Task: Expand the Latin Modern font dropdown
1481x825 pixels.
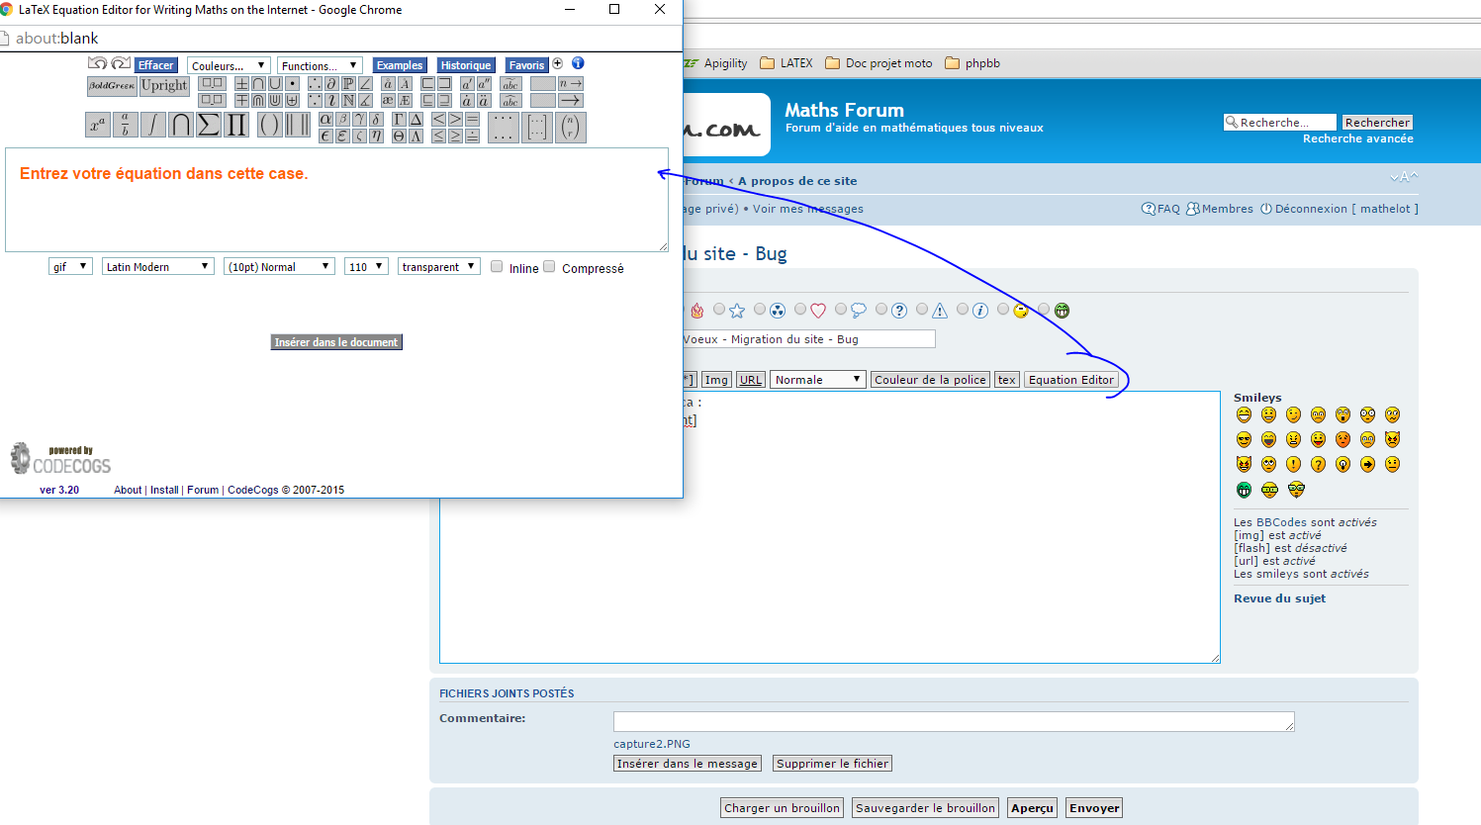Action: [158, 267]
